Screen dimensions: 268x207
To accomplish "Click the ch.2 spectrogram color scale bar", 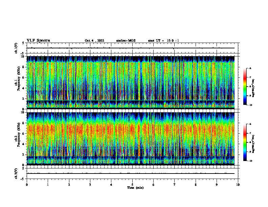I will (x=245, y=142).
